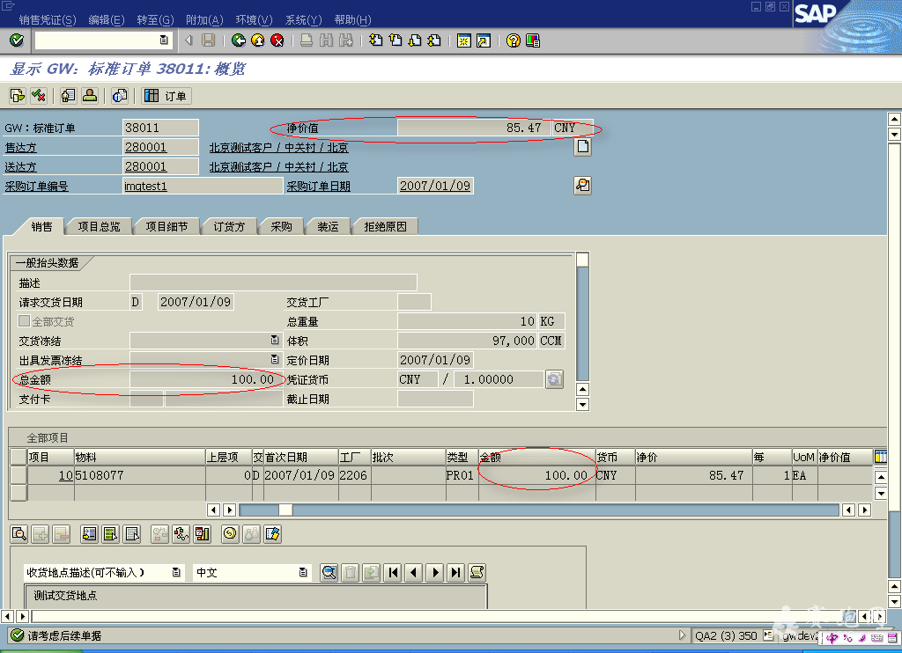902x653 pixels.
Task: Open the 收货地点描述 text type dropdown
Action: [176, 572]
